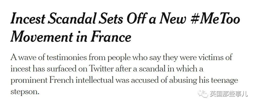
Task: Click the word "stepson." ending the summary
Action: click(25, 92)
